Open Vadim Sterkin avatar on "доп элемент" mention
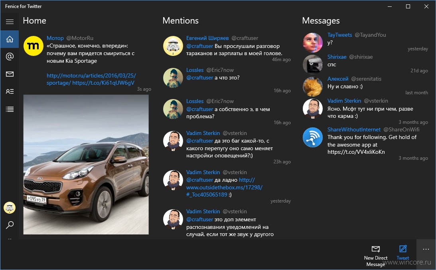 [173, 219]
